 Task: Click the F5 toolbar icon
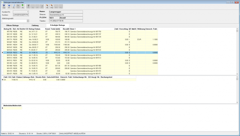28,6
